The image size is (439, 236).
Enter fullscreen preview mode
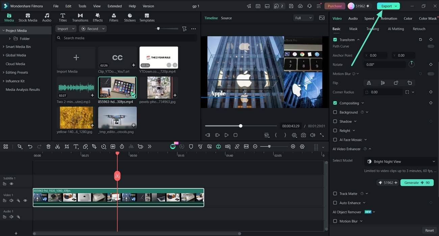(x=322, y=135)
